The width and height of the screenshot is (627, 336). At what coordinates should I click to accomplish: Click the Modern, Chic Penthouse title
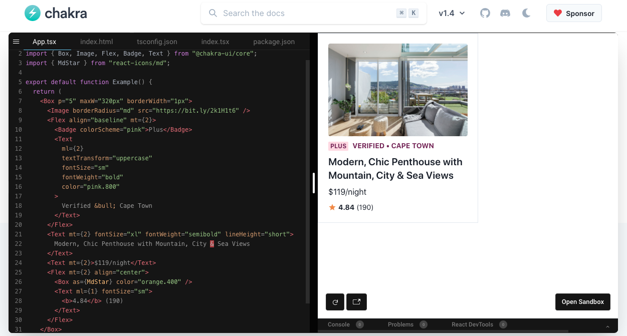click(395, 169)
